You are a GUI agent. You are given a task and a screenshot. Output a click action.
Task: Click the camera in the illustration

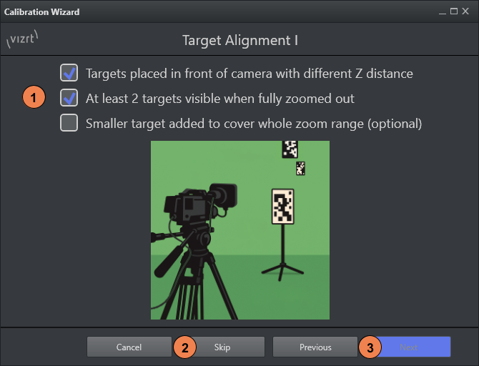pos(198,204)
